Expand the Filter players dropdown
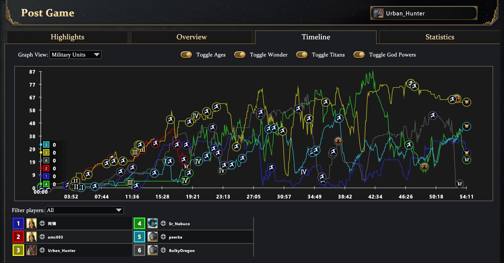The width and height of the screenshot is (504, 263). tap(85, 210)
